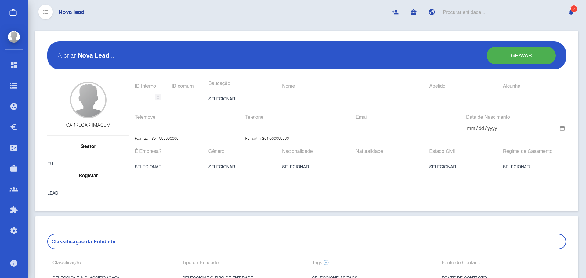Click the ID Interno stepper arrows
The height and width of the screenshot is (278, 586).
click(x=158, y=97)
